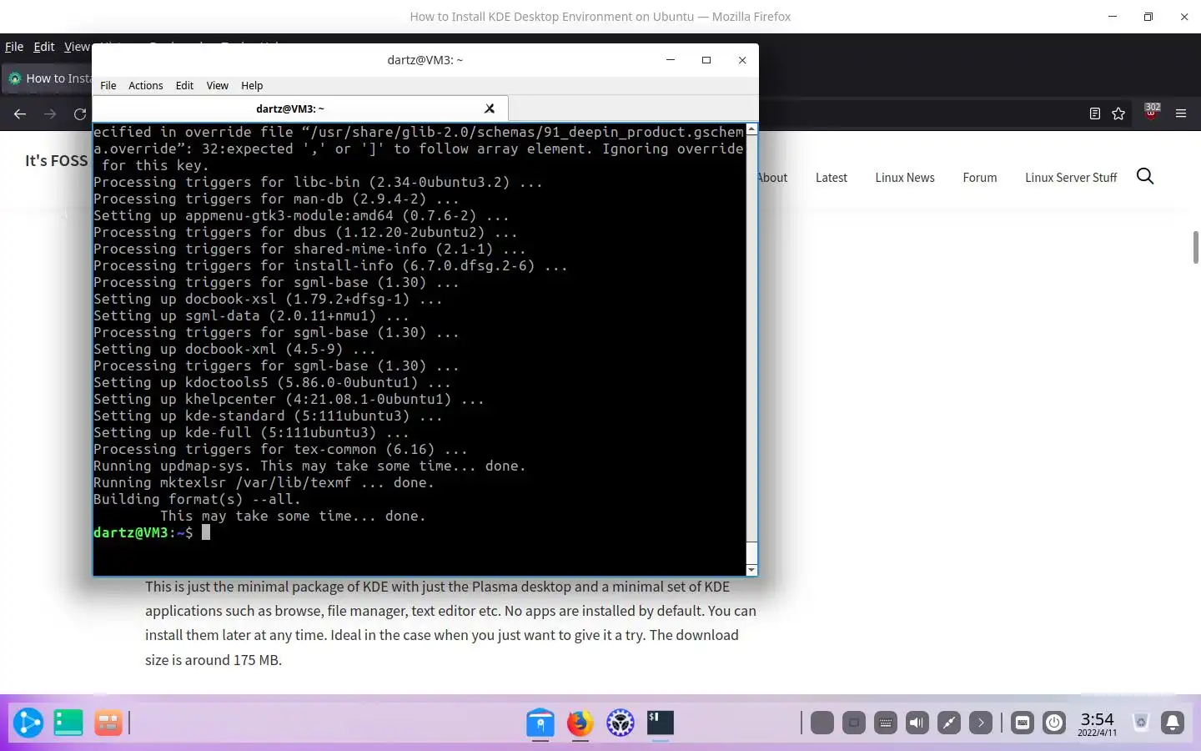Go back with Firefox back arrow
The image size is (1201, 751).
click(20, 114)
